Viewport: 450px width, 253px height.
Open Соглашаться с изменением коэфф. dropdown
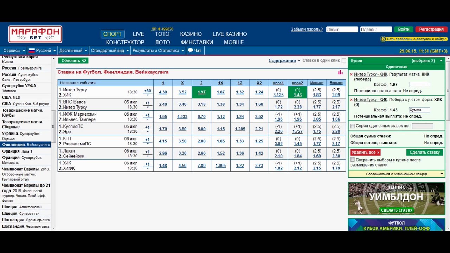tap(397, 174)
